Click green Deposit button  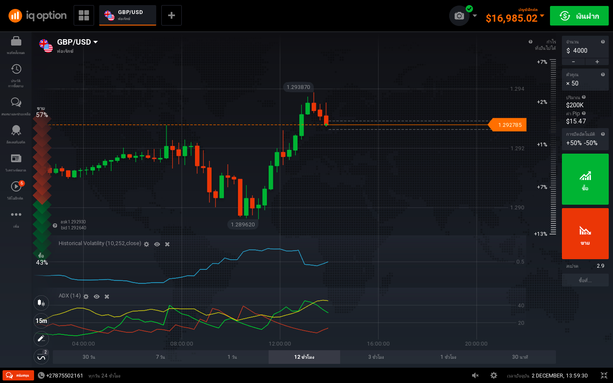tap(579, 16)
